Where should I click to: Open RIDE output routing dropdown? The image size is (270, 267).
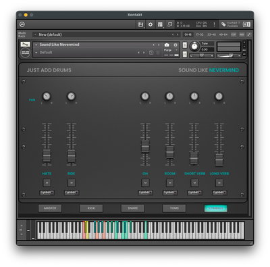tap(72, 192)
